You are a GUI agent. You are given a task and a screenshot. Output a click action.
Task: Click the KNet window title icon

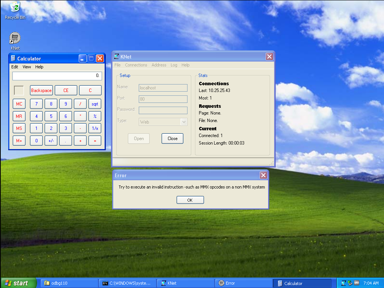click(x=116, y=57)
